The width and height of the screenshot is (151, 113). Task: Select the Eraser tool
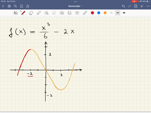click(31, 13)
